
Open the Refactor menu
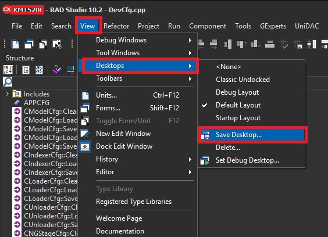[x=116, y=26]
